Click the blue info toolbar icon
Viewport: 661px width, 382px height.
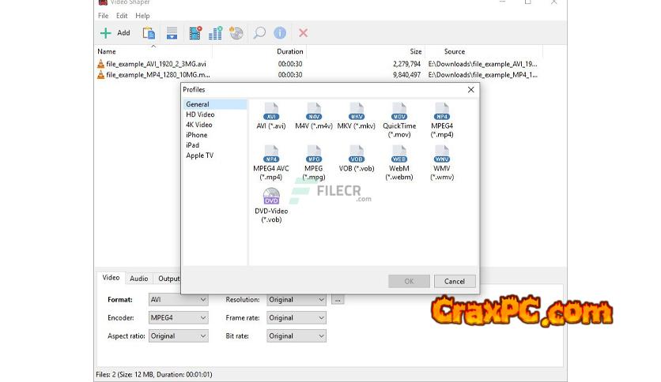[280, 33]
